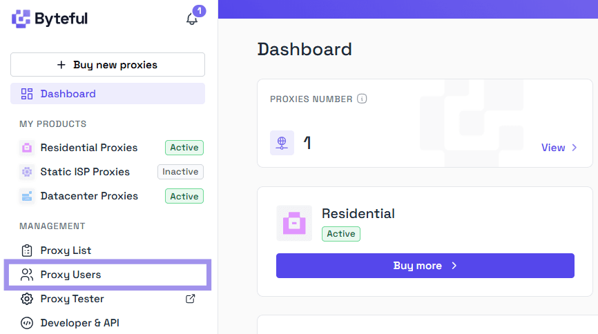Open the Developer & API page
The image size is (598, 334).
[79, 323]
